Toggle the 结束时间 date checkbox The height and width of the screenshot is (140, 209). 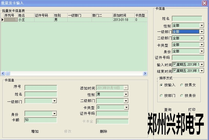174,71
